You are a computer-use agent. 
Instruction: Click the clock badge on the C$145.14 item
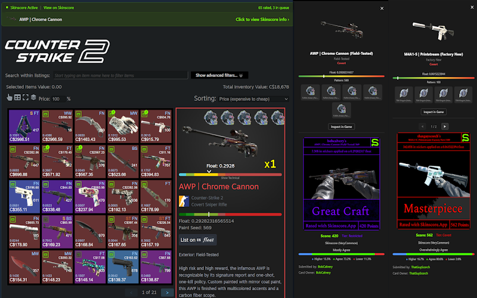point(79,254)
